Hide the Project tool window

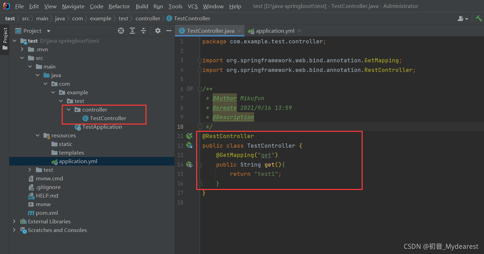coord(169,31)
